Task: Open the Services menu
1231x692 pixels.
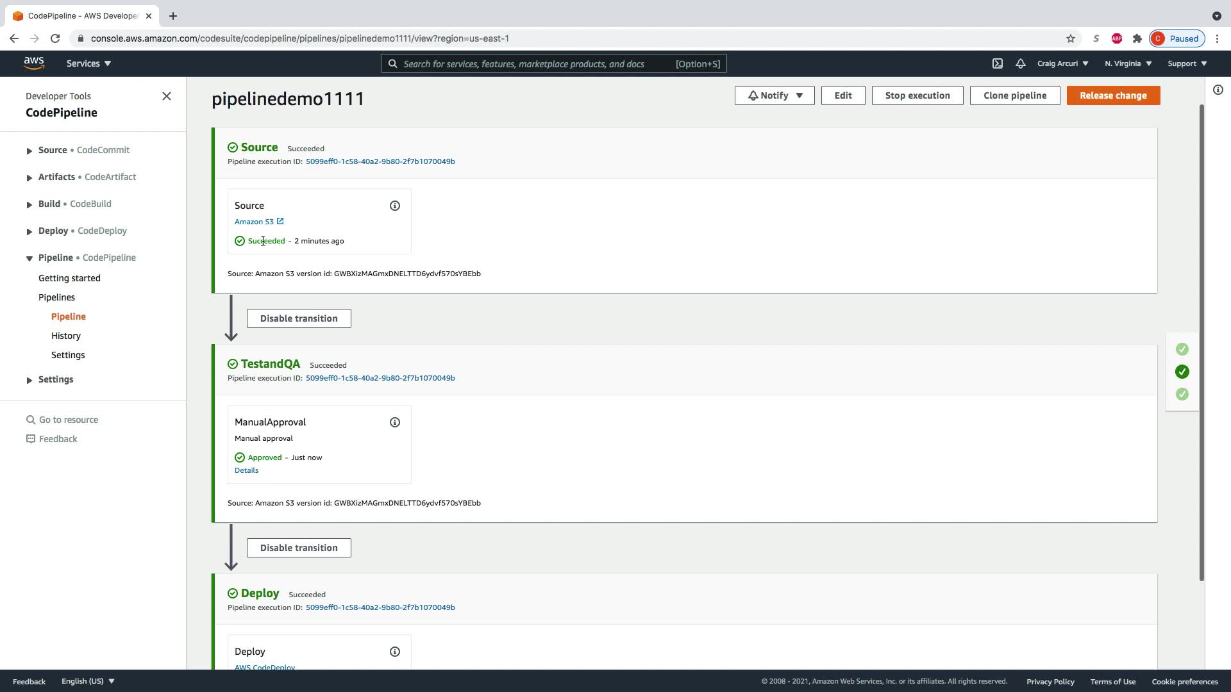Action: coord(88,63)
